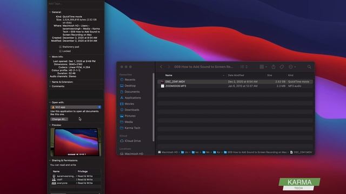
Task: Click the Finder window title text
Action: [203, 67]
